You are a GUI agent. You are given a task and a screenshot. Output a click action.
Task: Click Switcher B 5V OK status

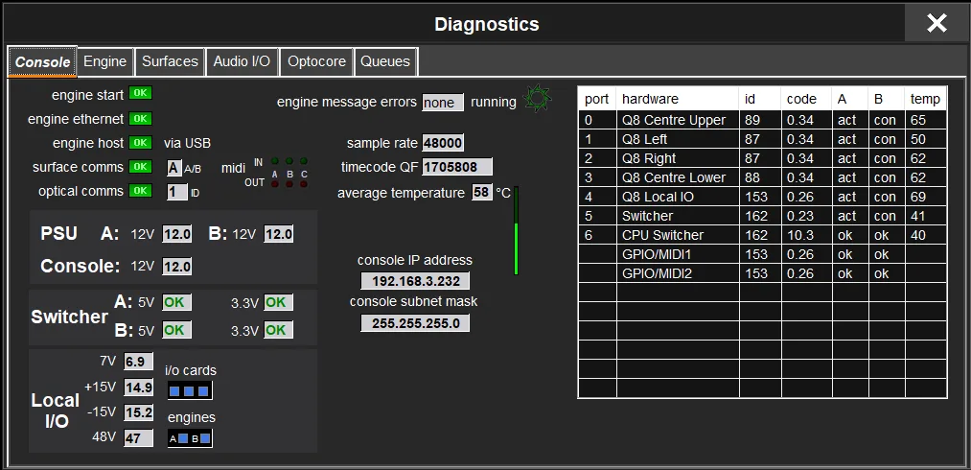pos(177,330)
